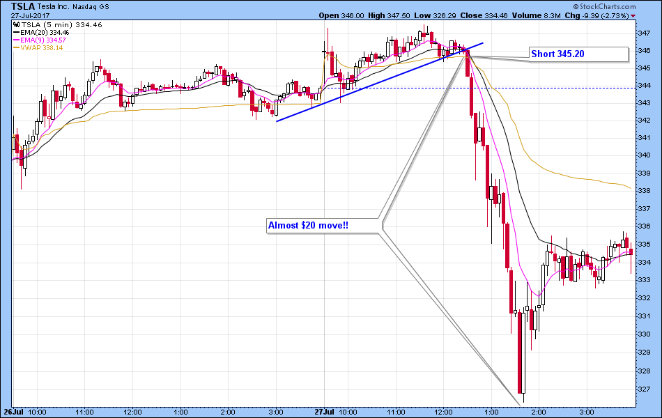Open the StockCharts.com copyright link
Viewport: 662px width, 418px height.
click(605, 6)
